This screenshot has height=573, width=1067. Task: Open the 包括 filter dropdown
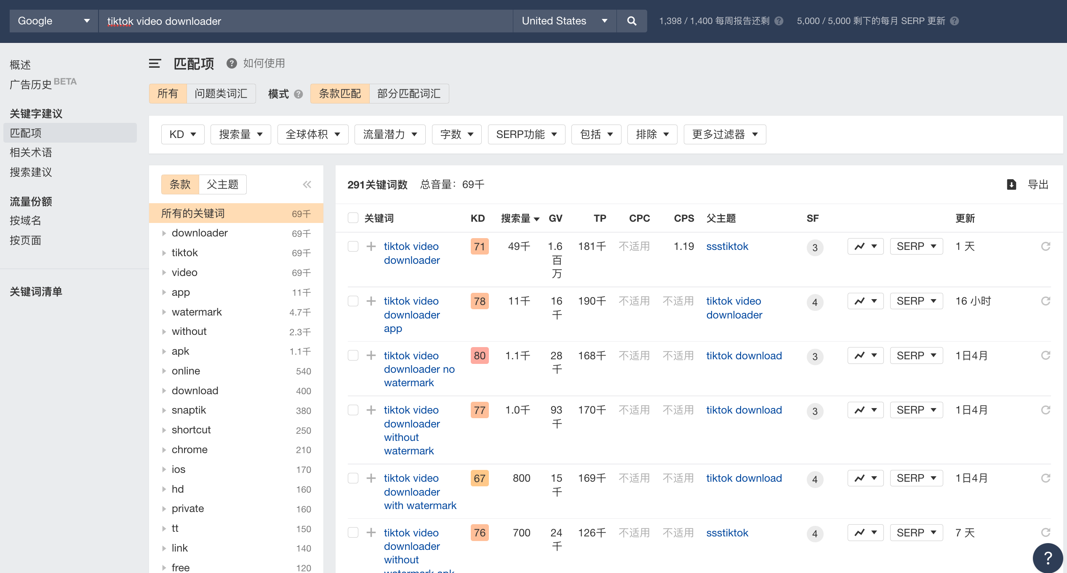click(x=596, y=135)
